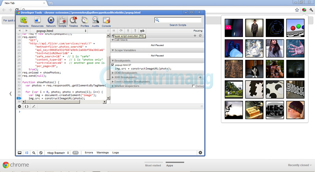
Task: Toggle breakpoint on line 37 gutter
Action: [19, 98]
